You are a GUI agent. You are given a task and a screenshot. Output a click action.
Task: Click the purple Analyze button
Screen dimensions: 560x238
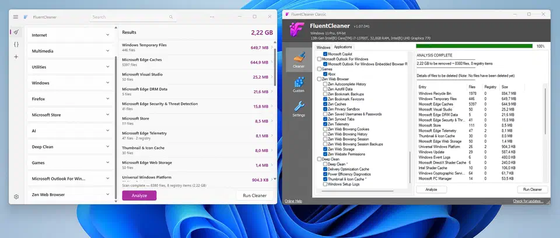coord(139,196)
